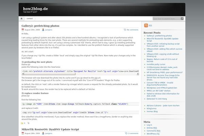Open Detected Tx Unit Hang recent post
This screenshot has width=204, height=136.
click(x=159, y=99)
